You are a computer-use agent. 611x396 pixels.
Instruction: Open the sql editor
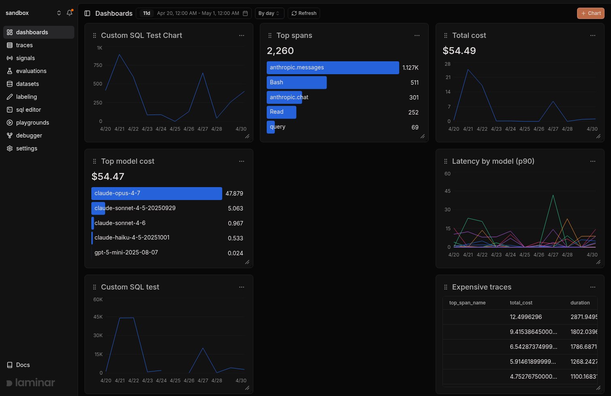(x=39, y=110)
